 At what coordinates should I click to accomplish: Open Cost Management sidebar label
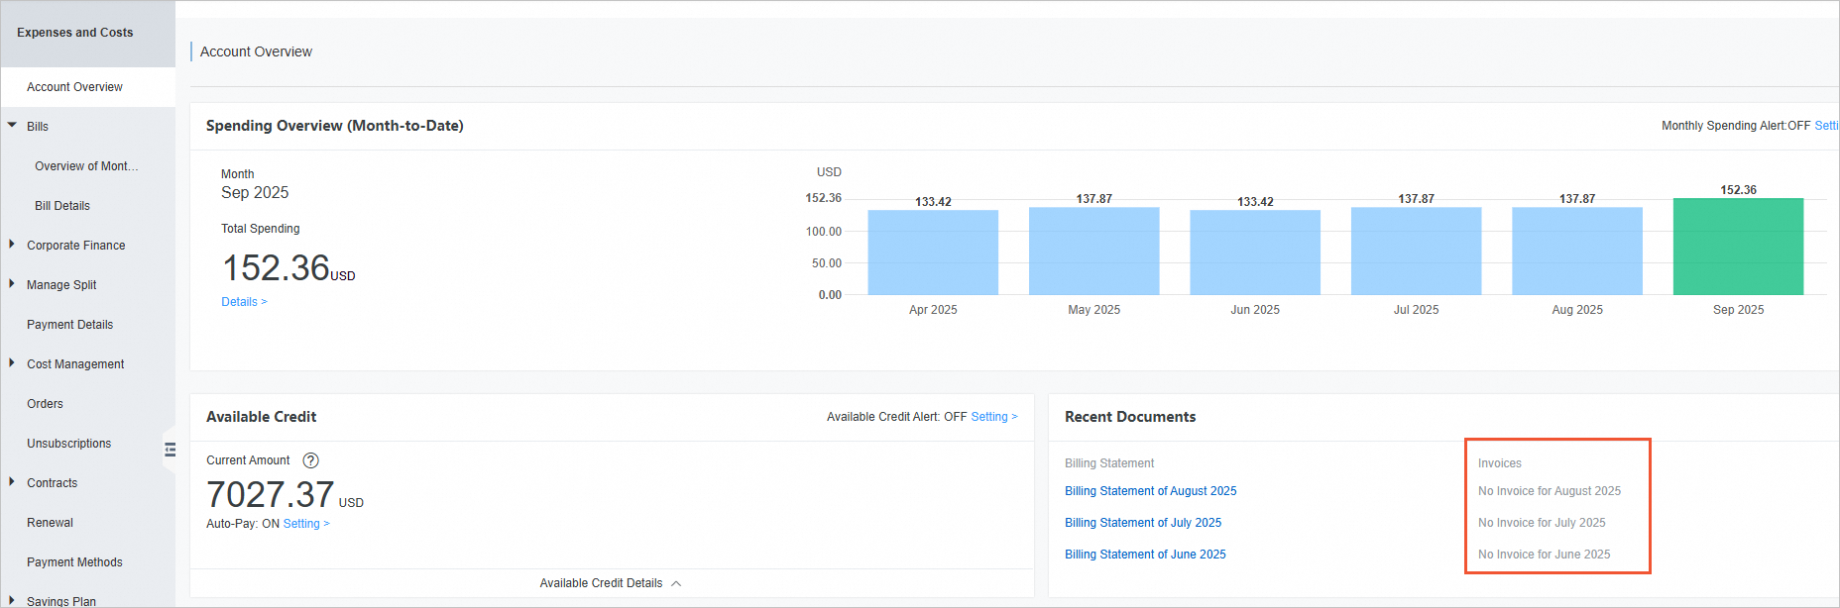75,364
